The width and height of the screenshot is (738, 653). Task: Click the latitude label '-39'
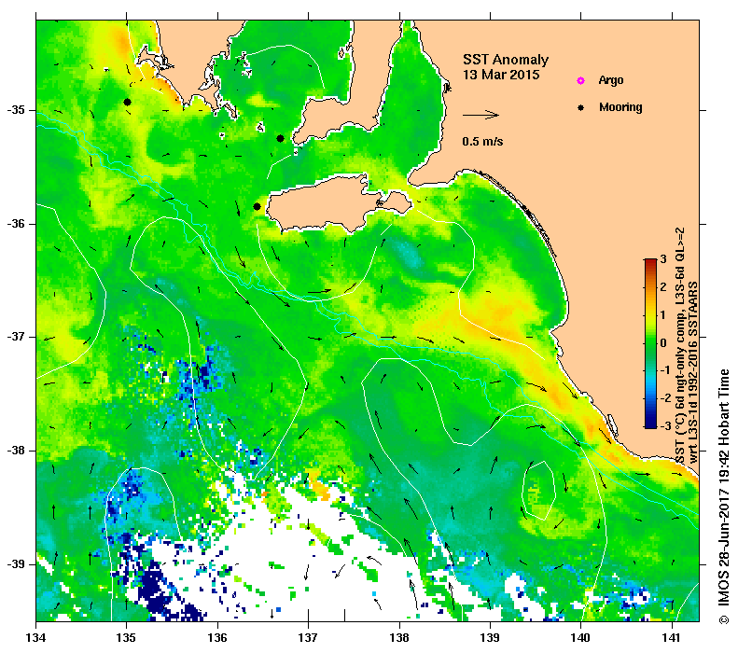tap(16, 564)
